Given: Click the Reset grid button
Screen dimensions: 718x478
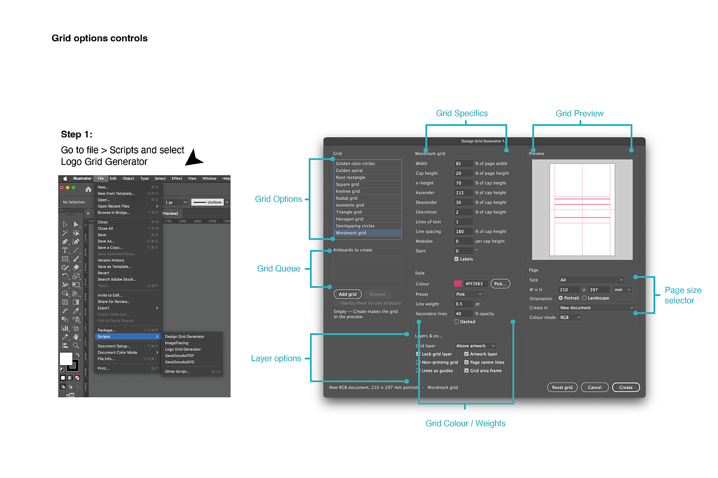Looking at the screenshot, I should pos(562,387).
